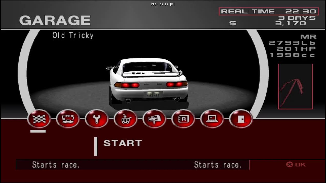Click the START menu label
This screenshot has height=183, width=326.
(123, 143)
